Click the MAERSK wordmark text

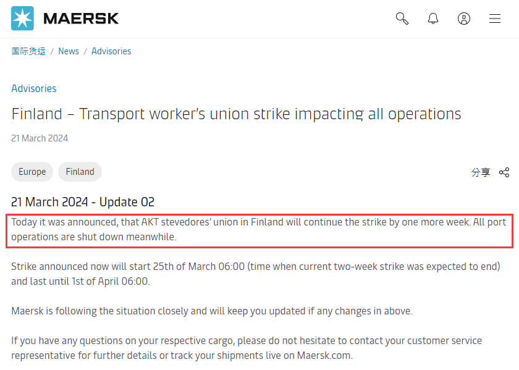coord(81,19)
